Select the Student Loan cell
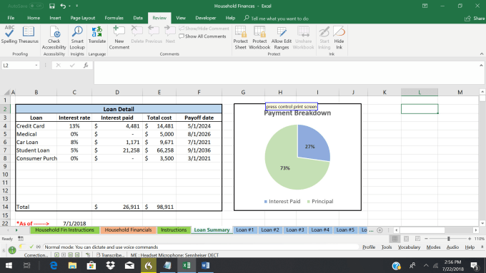The height and width of the screenshot is (273, 486). 36,150
